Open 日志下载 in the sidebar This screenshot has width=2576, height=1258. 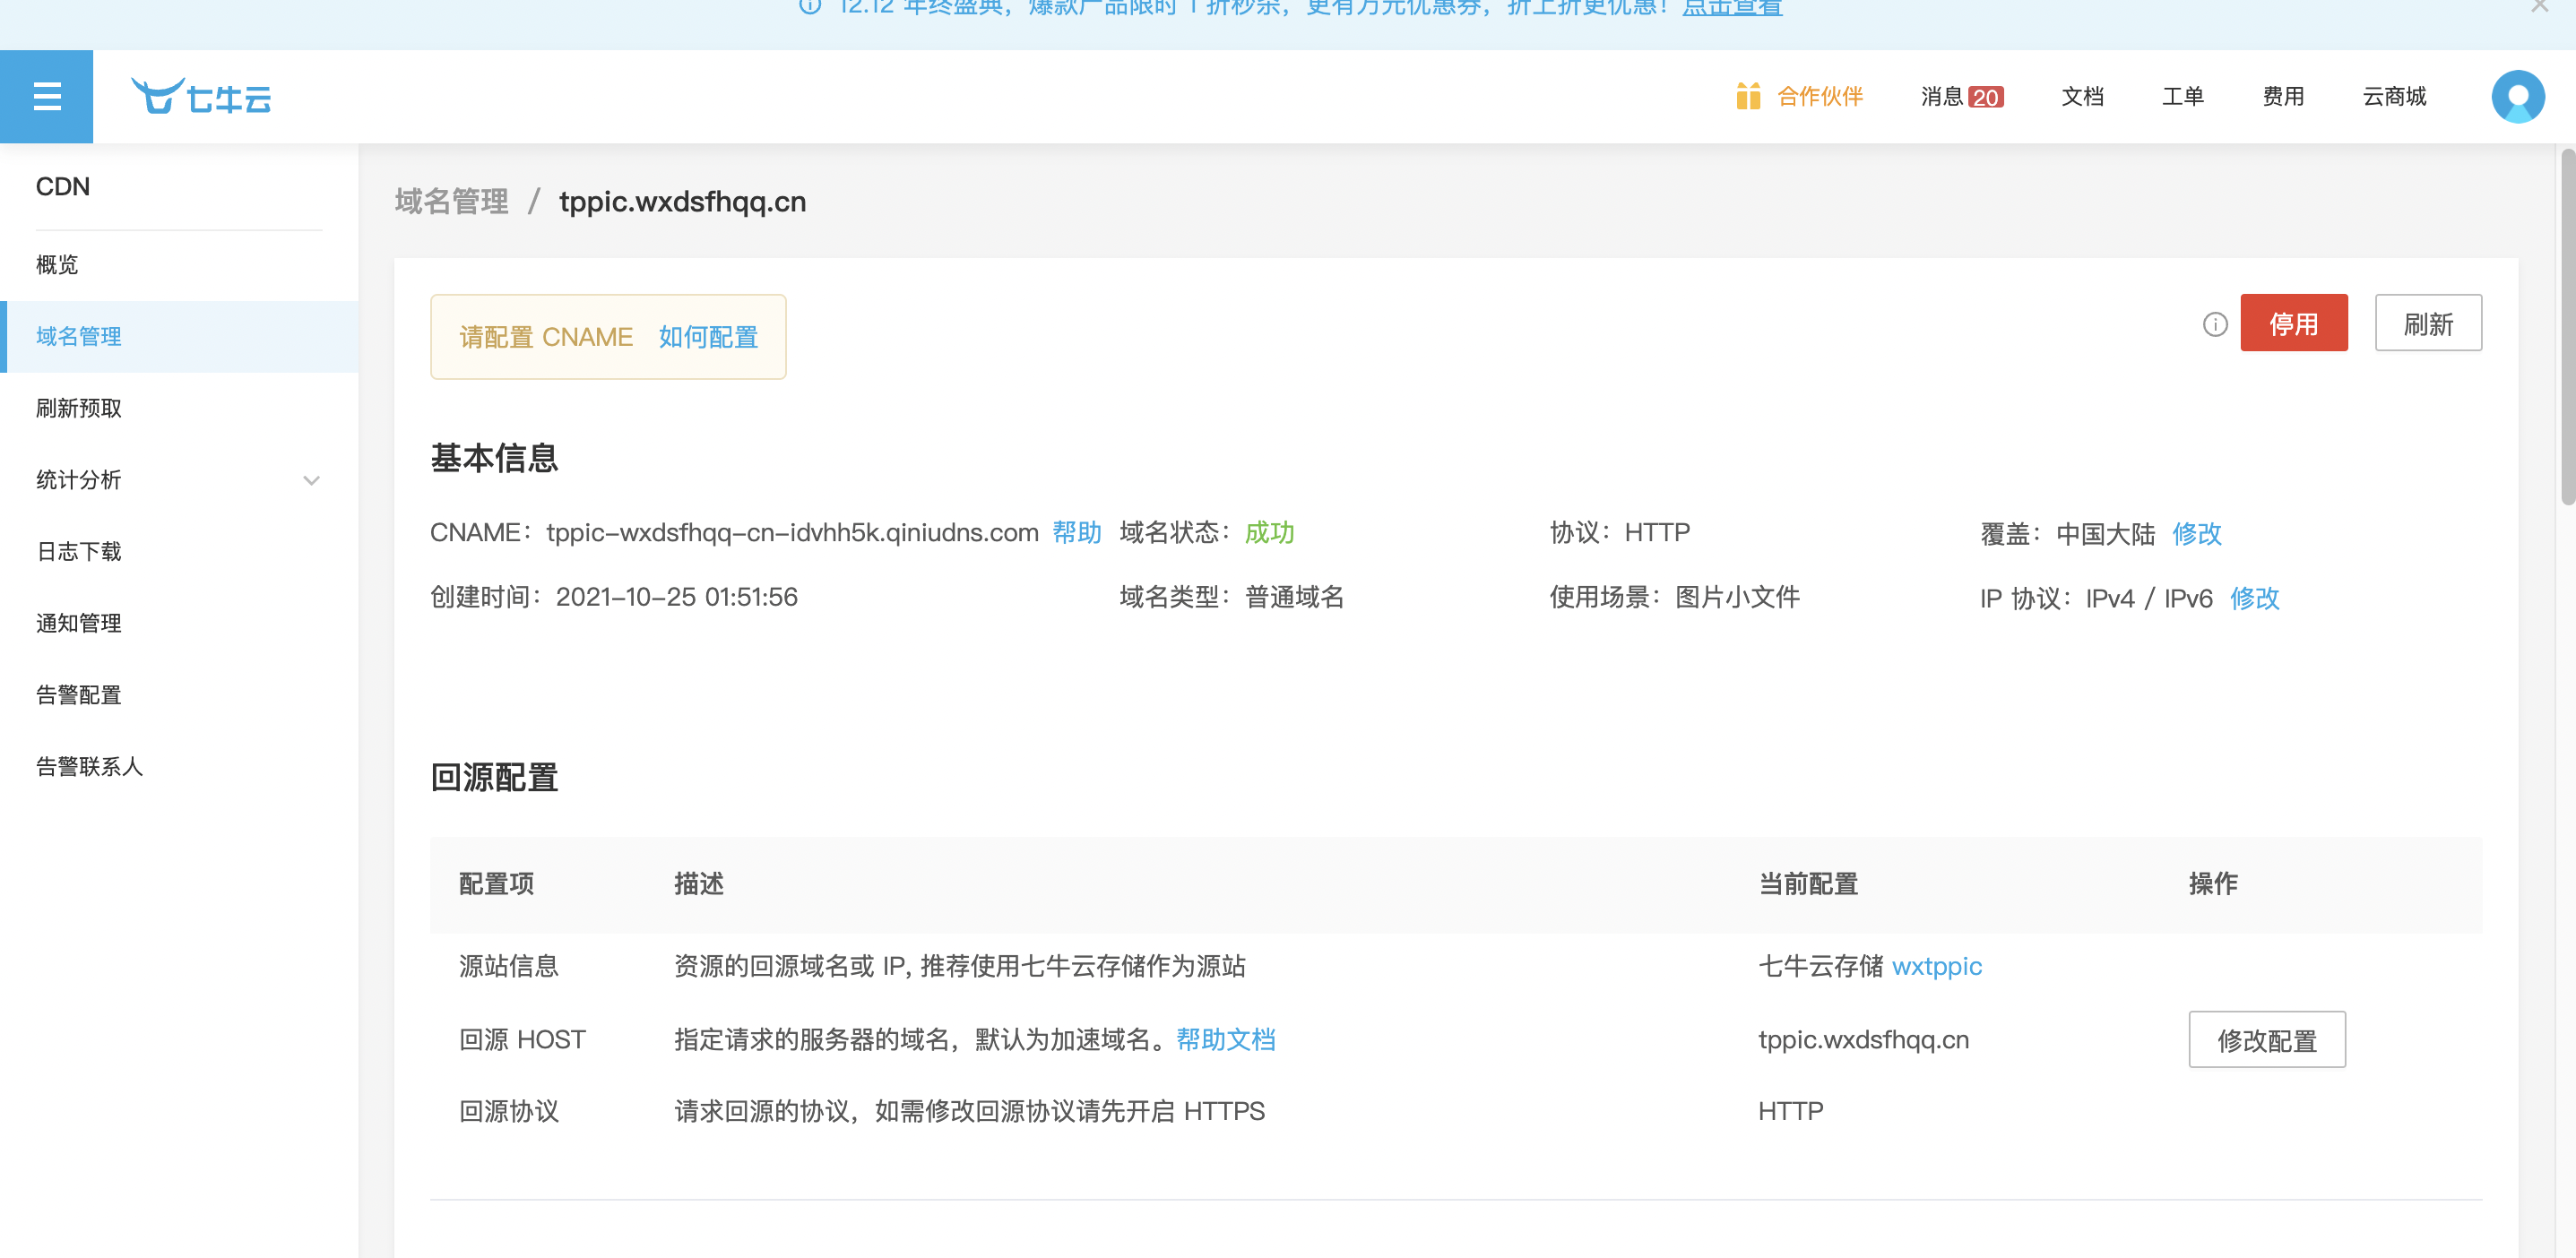[180, 551]
